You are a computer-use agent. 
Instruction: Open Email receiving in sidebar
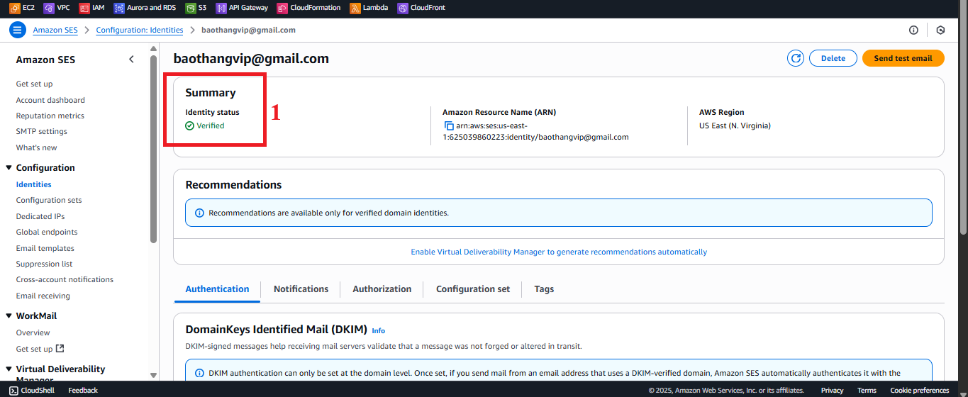(x=43, y=296)
